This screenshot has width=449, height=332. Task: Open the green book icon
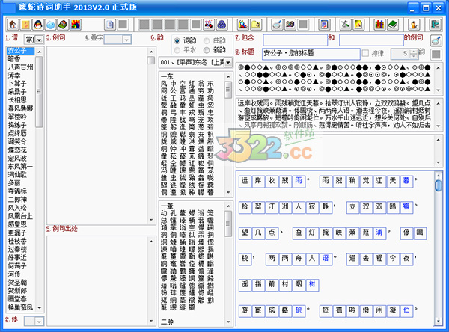click(x=393, y=25)
